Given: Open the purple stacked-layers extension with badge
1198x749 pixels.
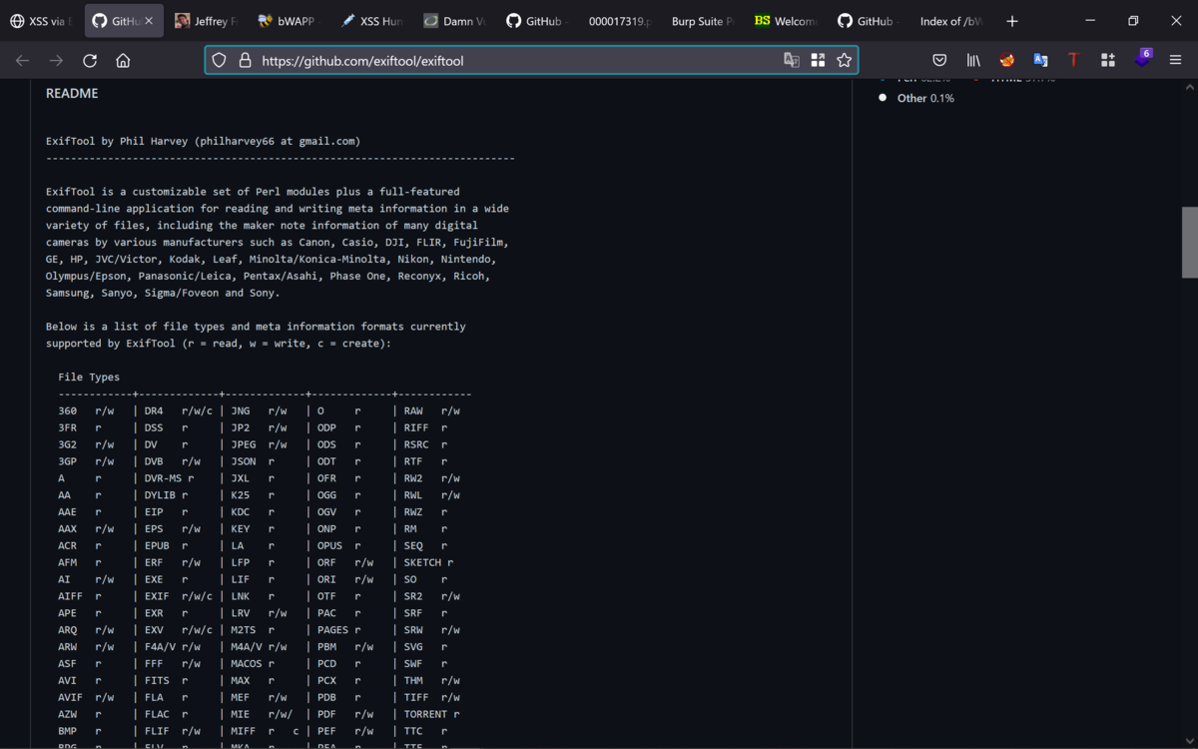Looking at the screenshot, I should 1142,59.
